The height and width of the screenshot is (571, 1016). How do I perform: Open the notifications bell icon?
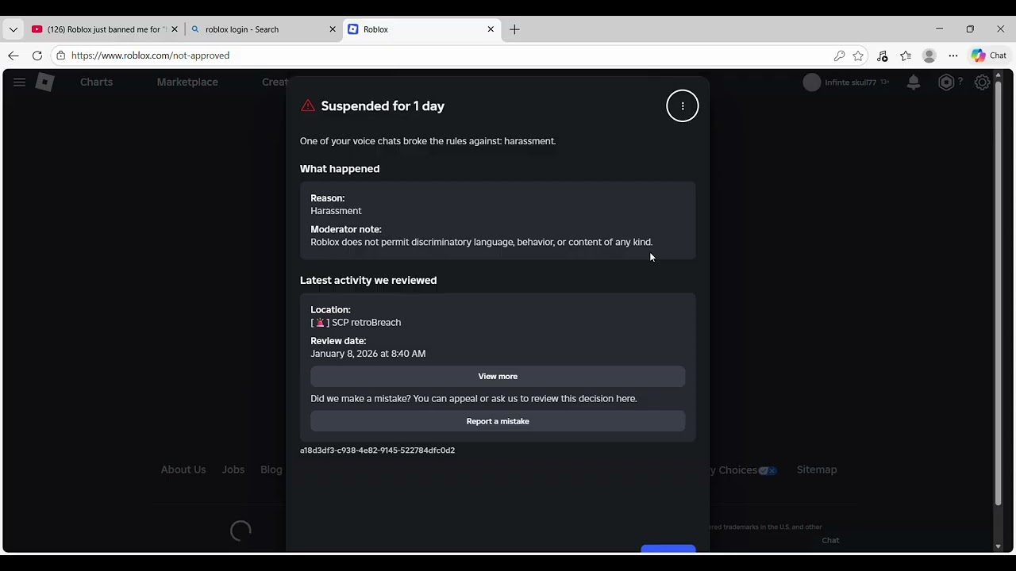tap(914, 82)
